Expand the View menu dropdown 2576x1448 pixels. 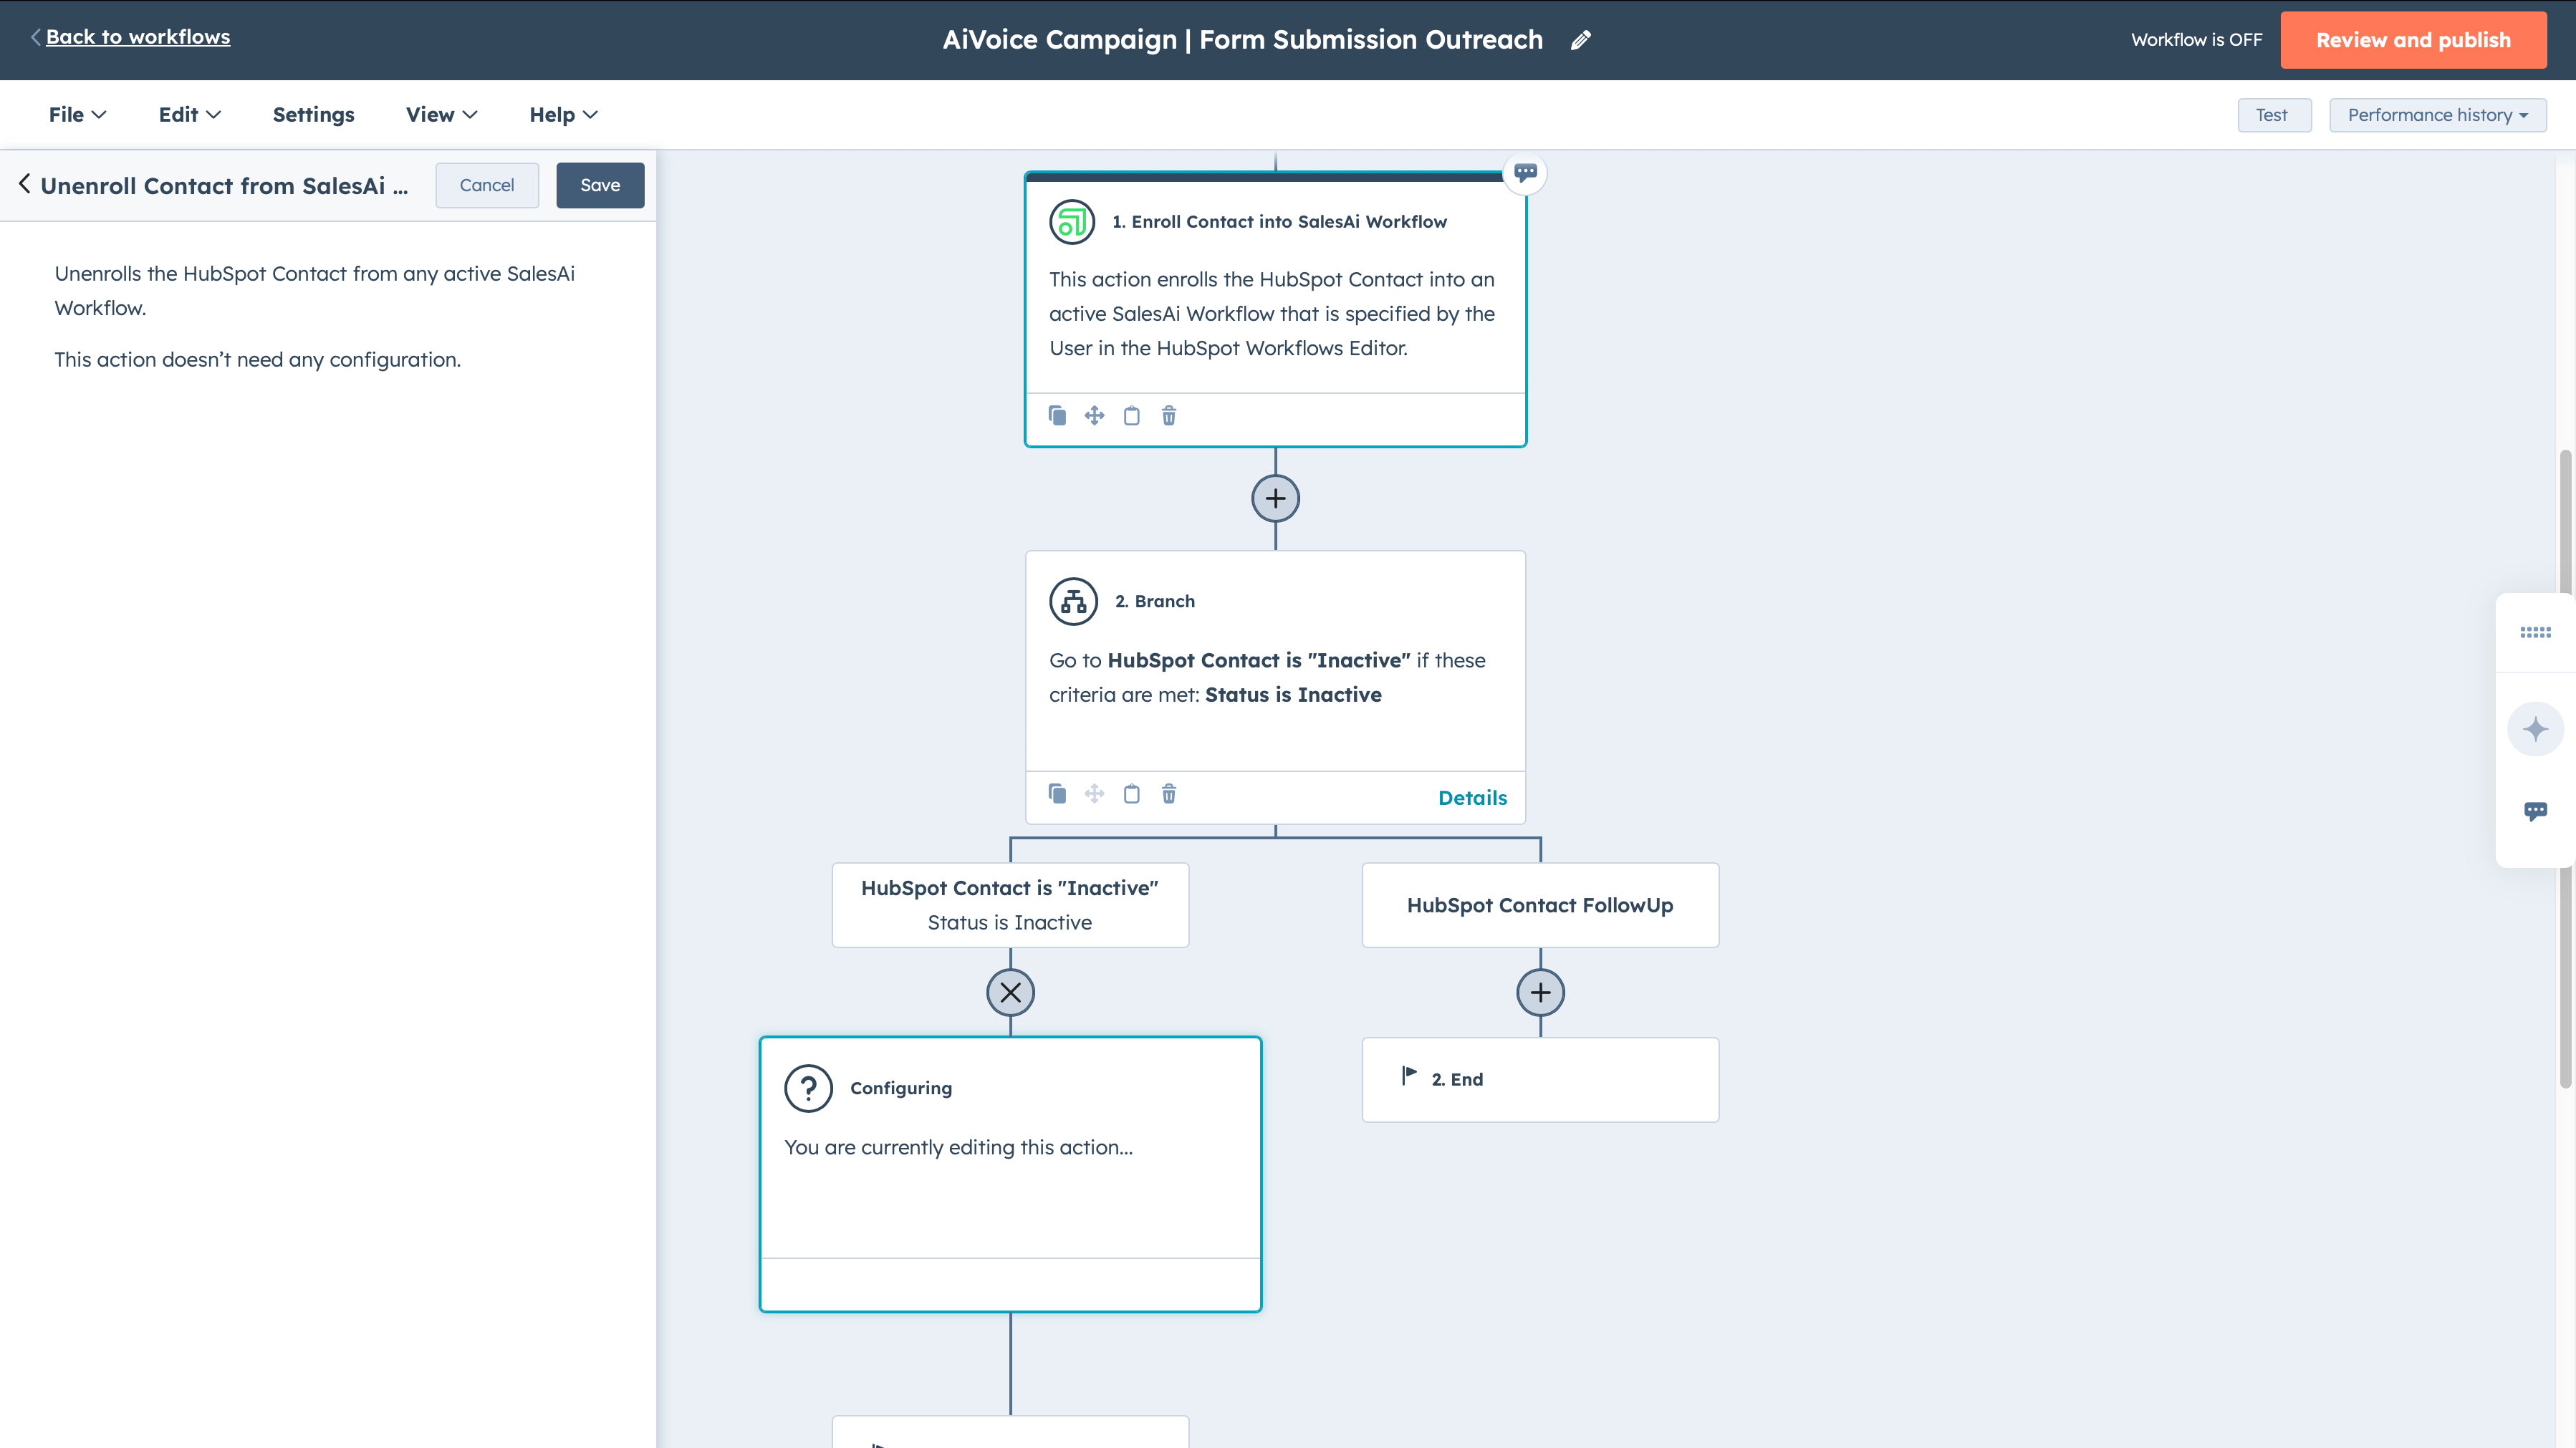[441, 115]
